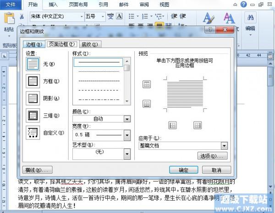This screenshot has height=213, width=275.
Task: Click the numbering list icon
Action: [x=145, y=16]
